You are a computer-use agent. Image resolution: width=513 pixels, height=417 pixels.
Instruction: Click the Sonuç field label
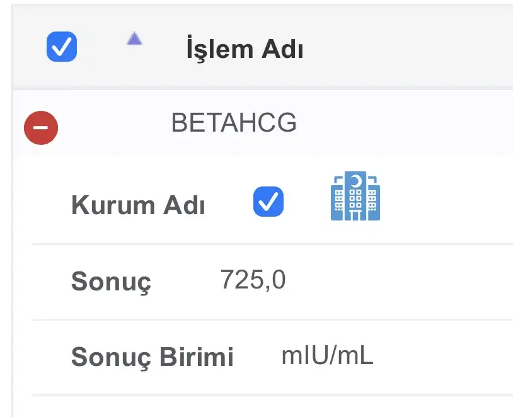pyautogui.click(x=112, y=282)
